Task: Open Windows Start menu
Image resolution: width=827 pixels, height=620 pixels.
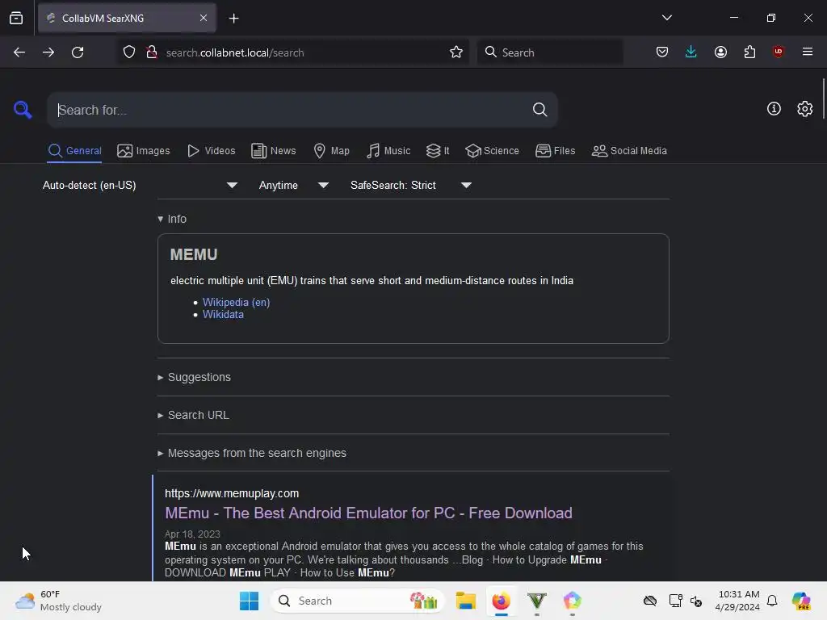Action: click(x=249, y=601)
